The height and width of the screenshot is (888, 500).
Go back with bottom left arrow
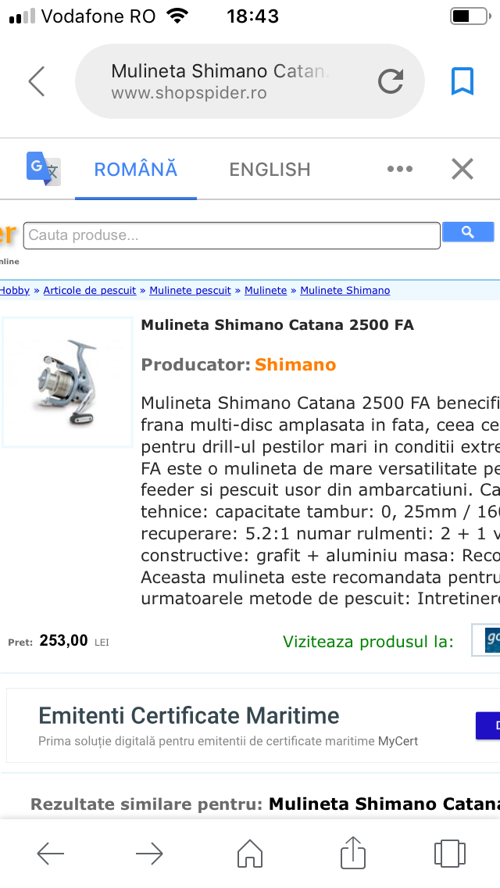[x=51, y=854]
